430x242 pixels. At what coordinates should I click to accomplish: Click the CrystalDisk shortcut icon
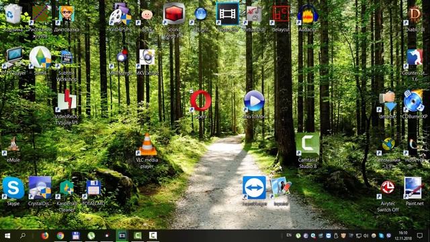[40, 188]
